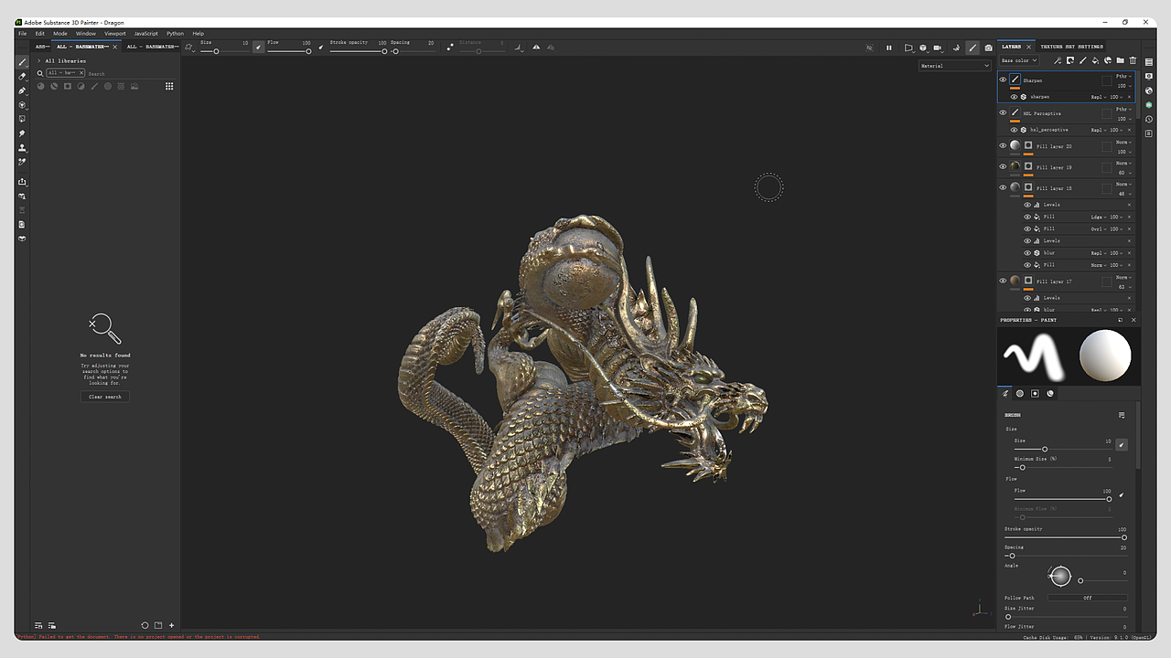Hide the hsl_perceptive filter effect
The image size is (1171, 658).
coord(1014,130)
